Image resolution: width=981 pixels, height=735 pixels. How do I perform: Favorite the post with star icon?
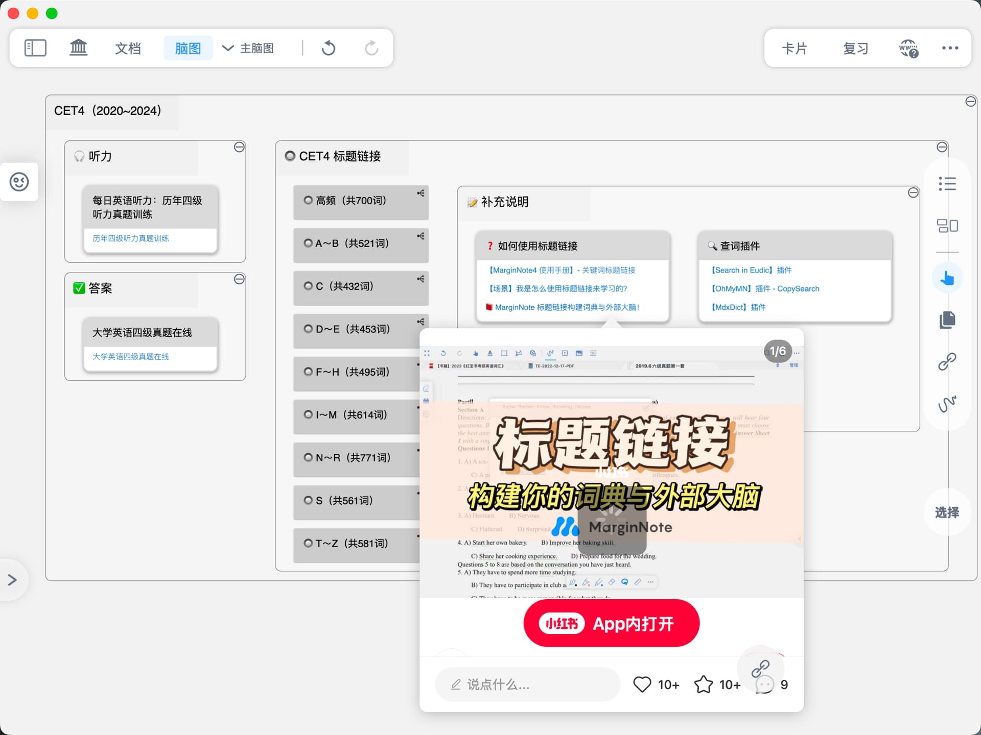click(704, 684)
